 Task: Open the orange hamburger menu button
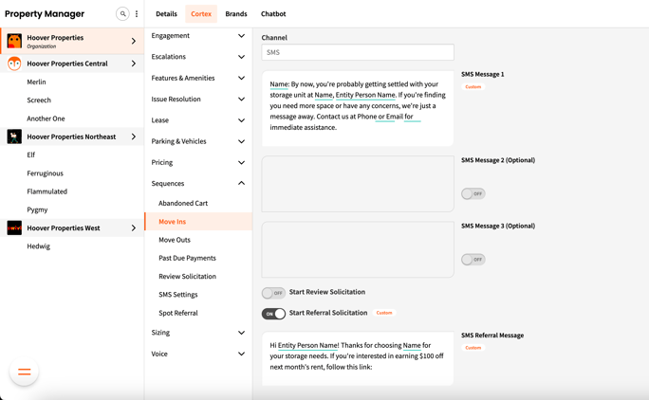24,372
